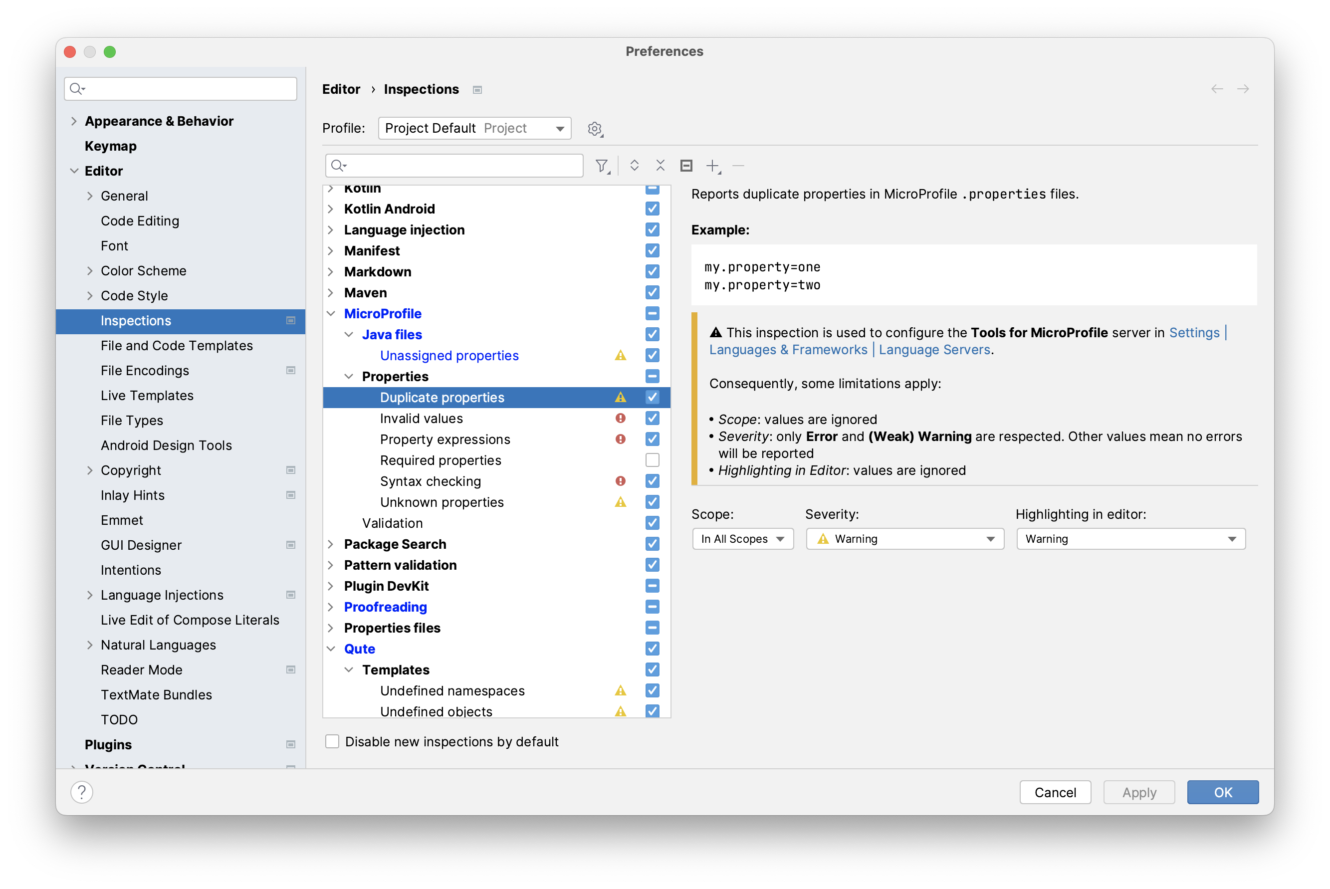Click the Cancel button
Viewport: 1330px width, 889px height.
(x=1055, y=792)
